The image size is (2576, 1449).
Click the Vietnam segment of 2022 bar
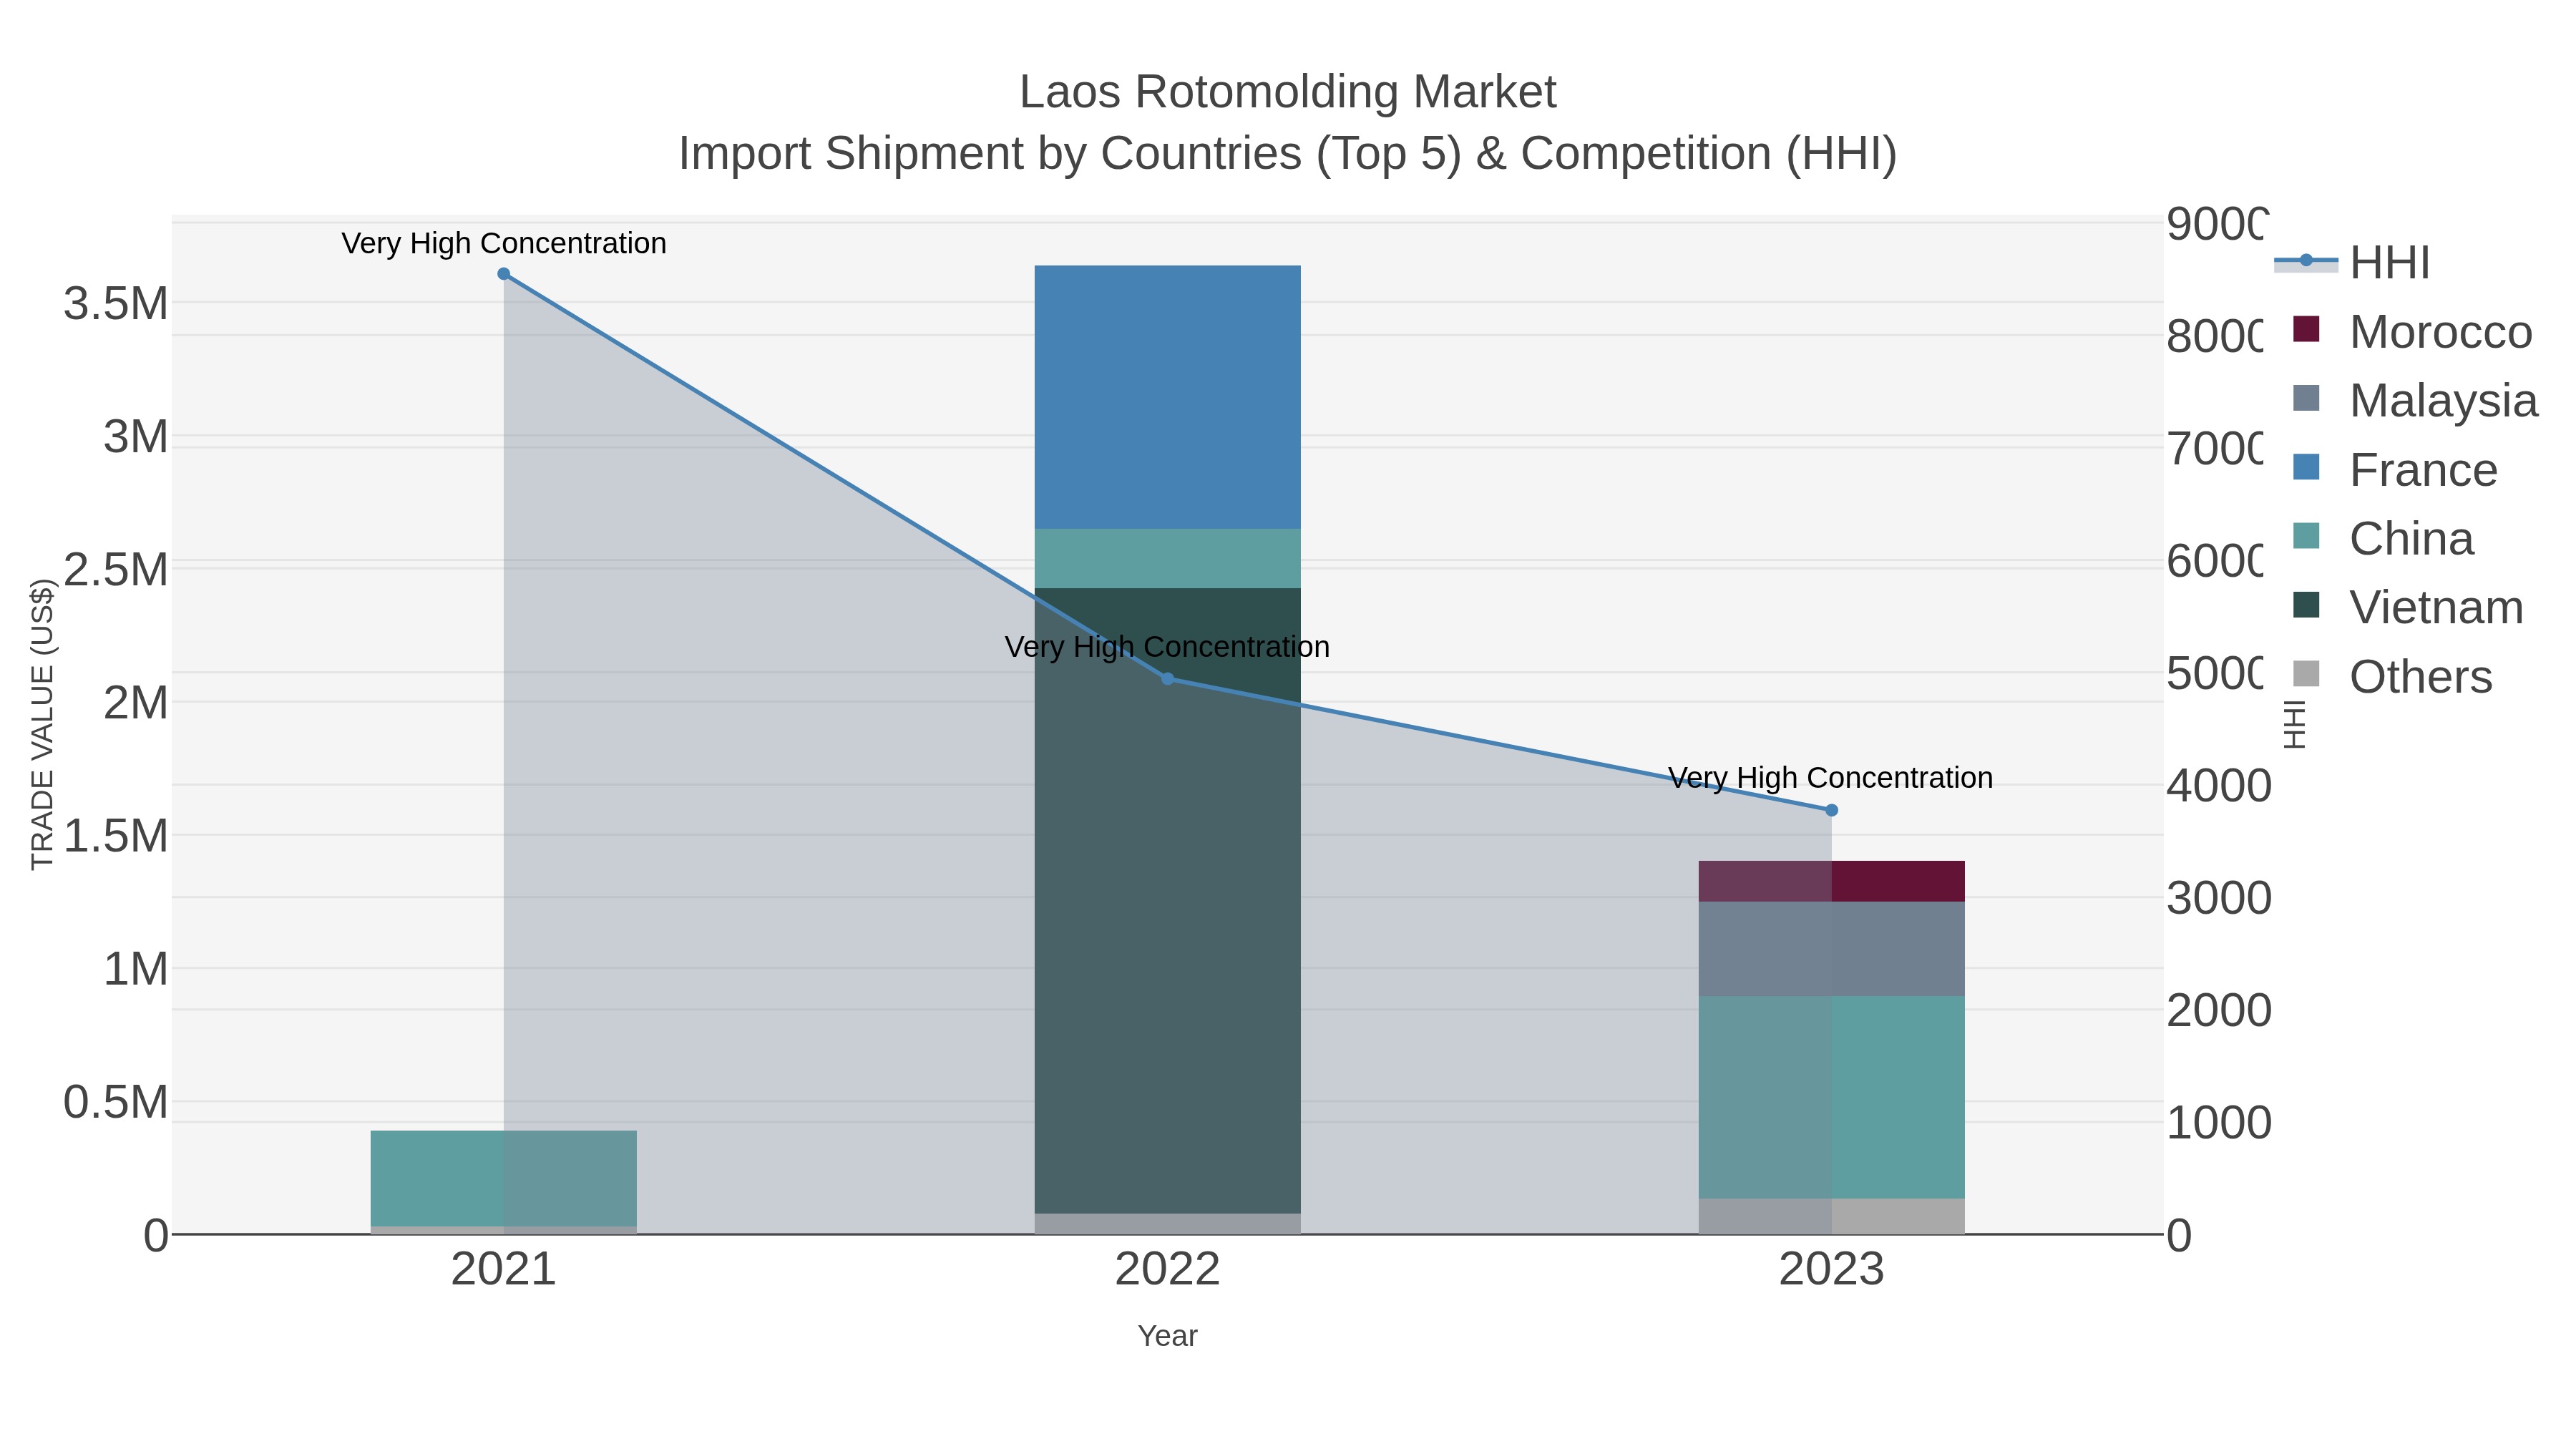(x=1167, y=901)
